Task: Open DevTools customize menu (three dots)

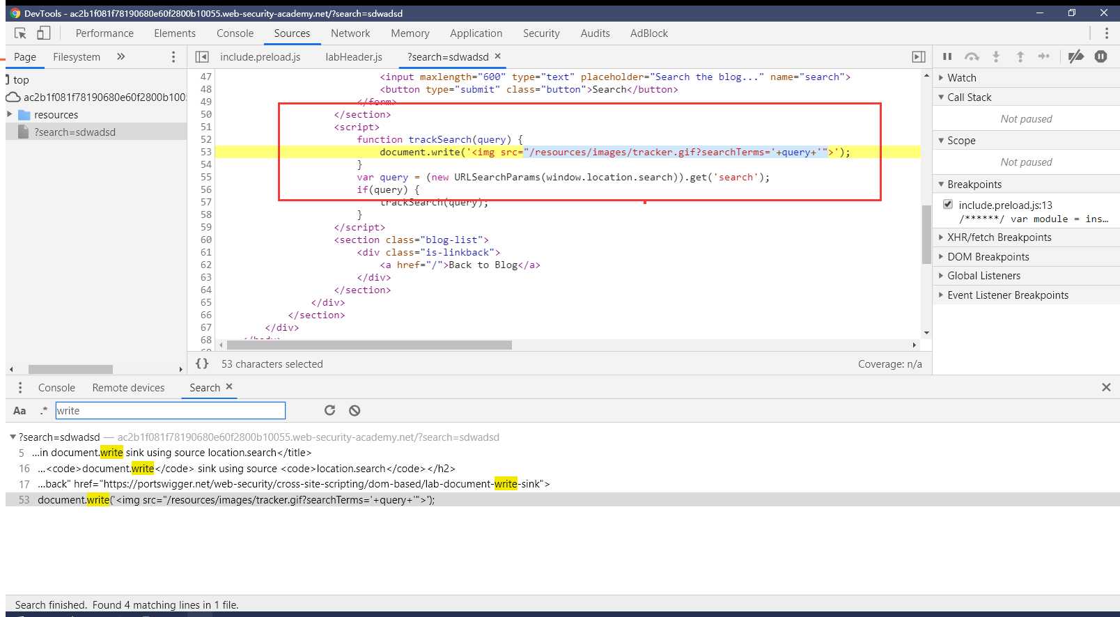Action: (1106, 33)
